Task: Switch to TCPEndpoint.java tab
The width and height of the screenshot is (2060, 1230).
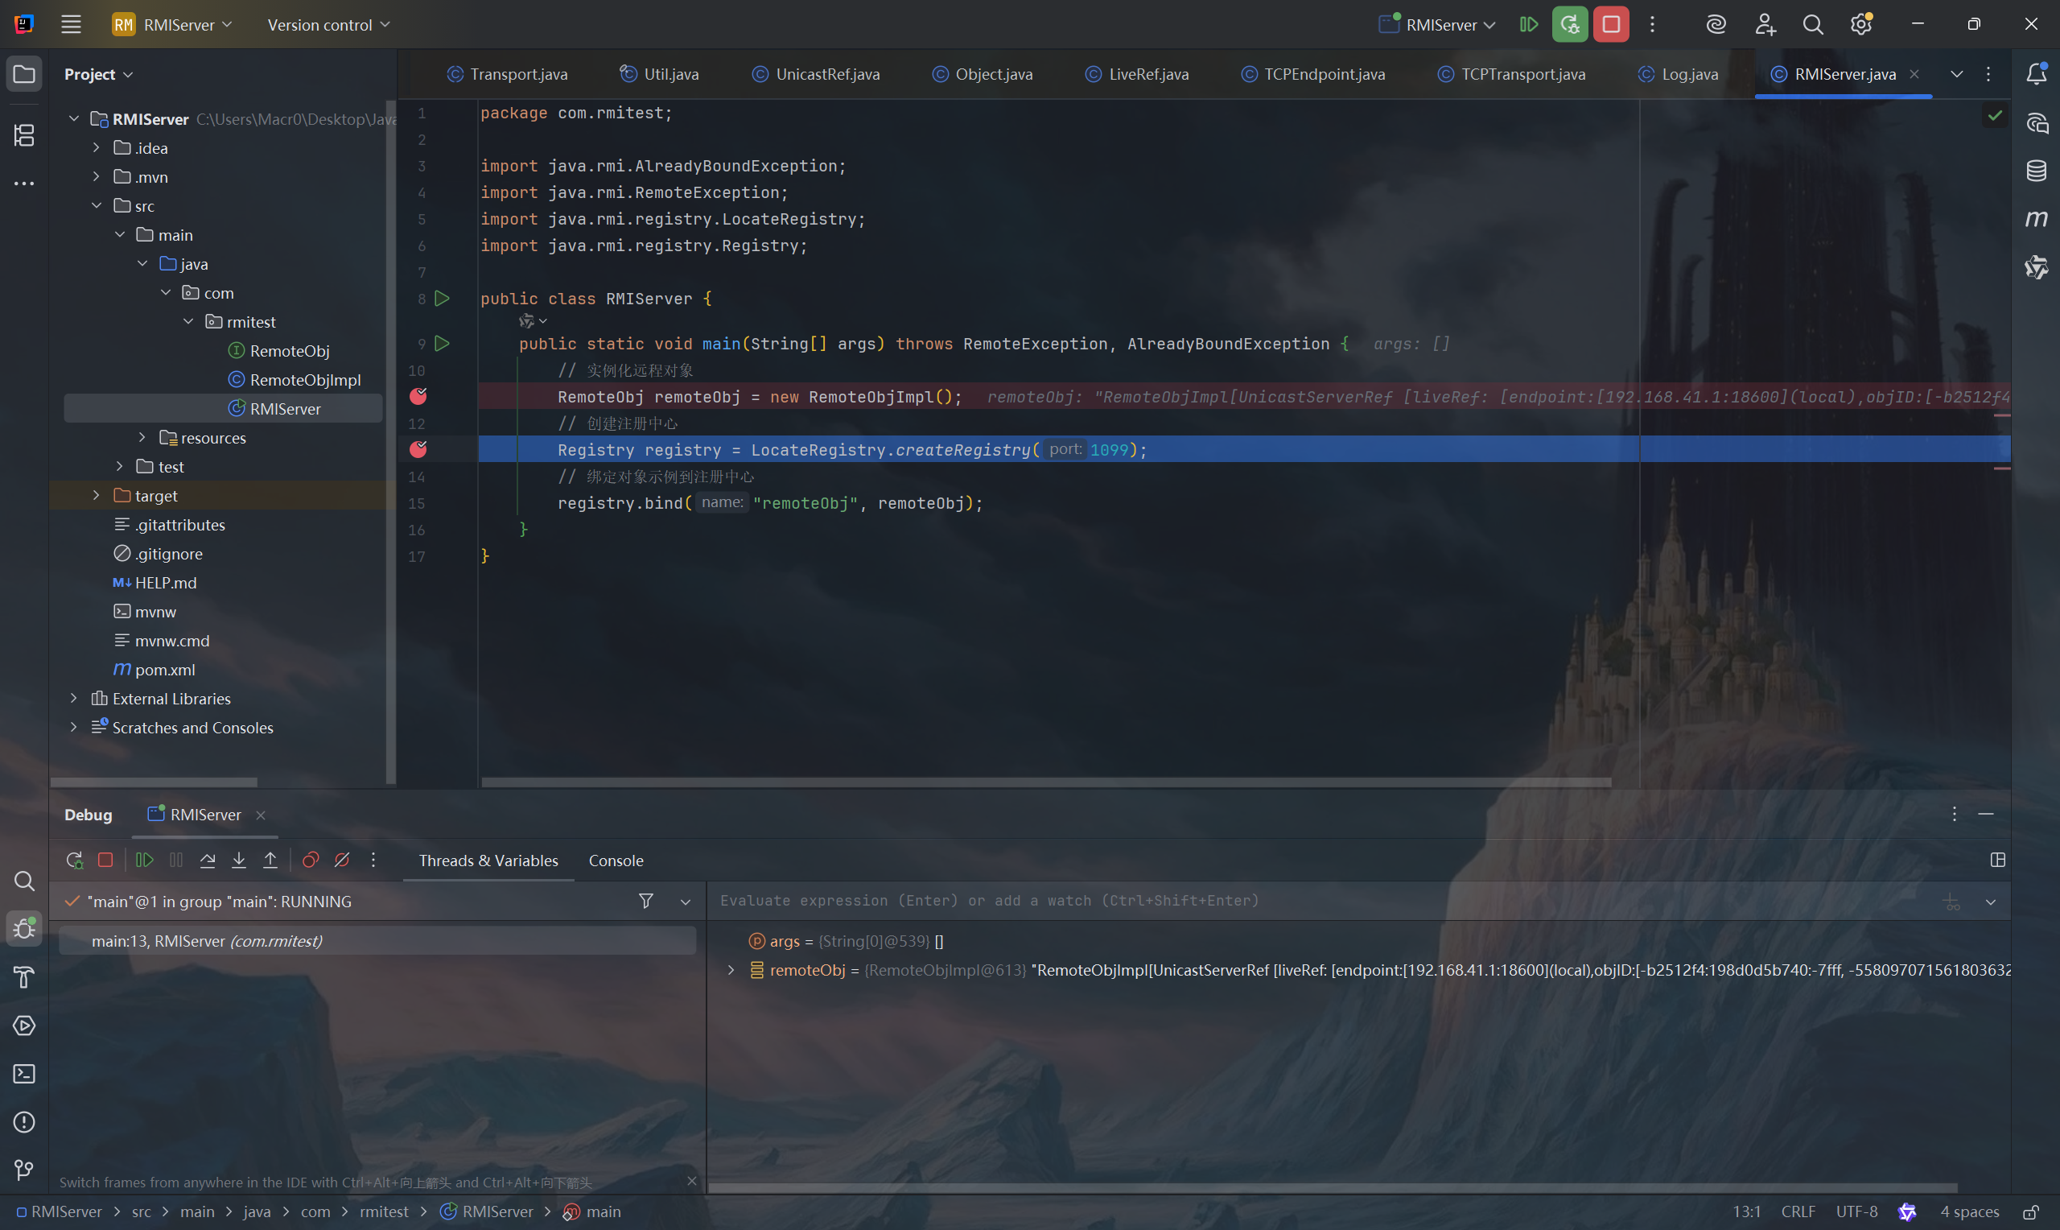Action: tap(1313, 74)
